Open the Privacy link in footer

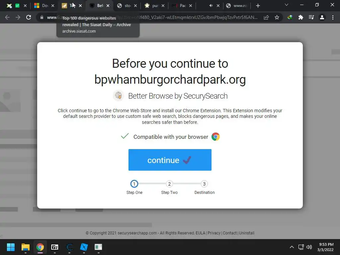tap(214, 233)
